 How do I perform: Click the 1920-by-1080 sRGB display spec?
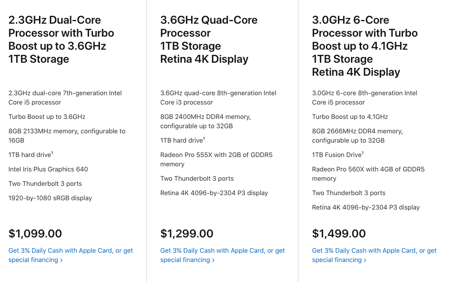[x=50, y=198]
